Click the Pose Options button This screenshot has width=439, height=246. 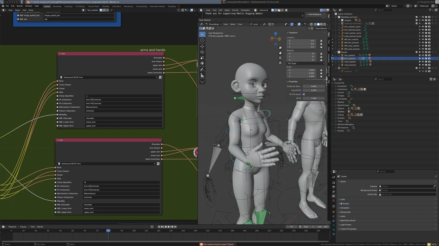pos(321,28)
